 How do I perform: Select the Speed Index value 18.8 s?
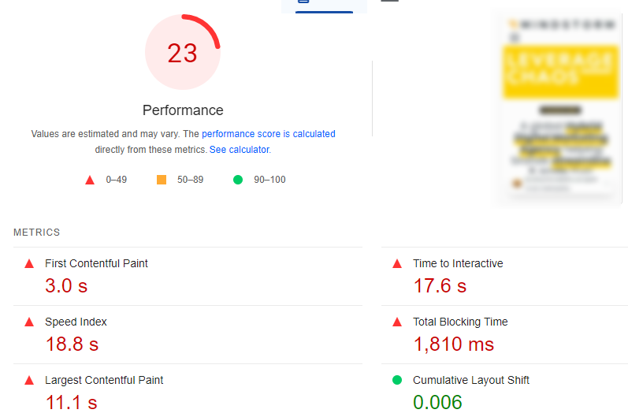pyautogui.click(x=71, y=344)
